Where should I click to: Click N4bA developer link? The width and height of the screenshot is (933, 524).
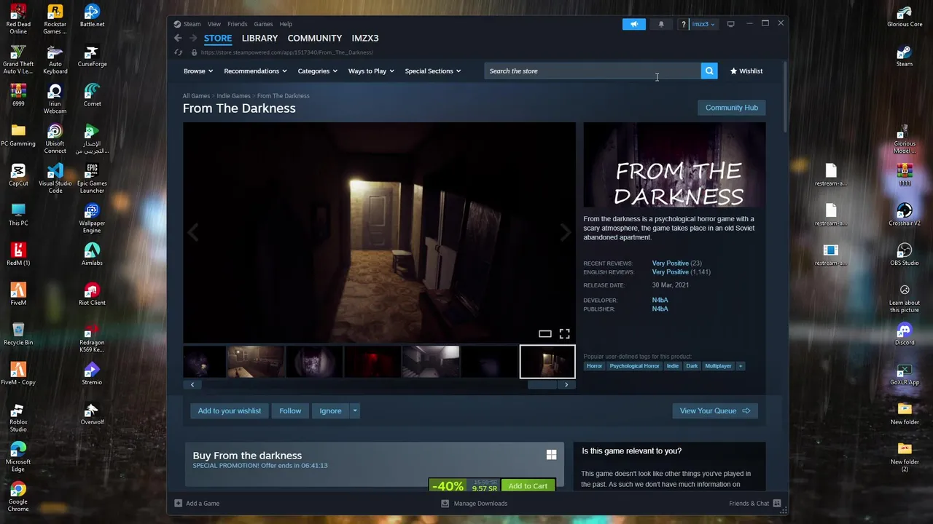(660, 300)
